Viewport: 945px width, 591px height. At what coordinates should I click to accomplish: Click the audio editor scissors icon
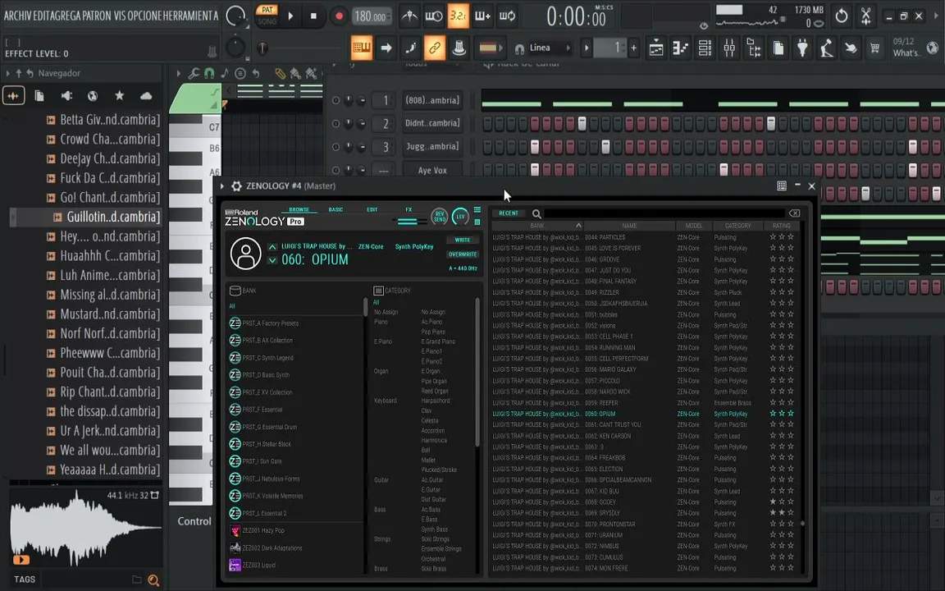tap(866, 16)
